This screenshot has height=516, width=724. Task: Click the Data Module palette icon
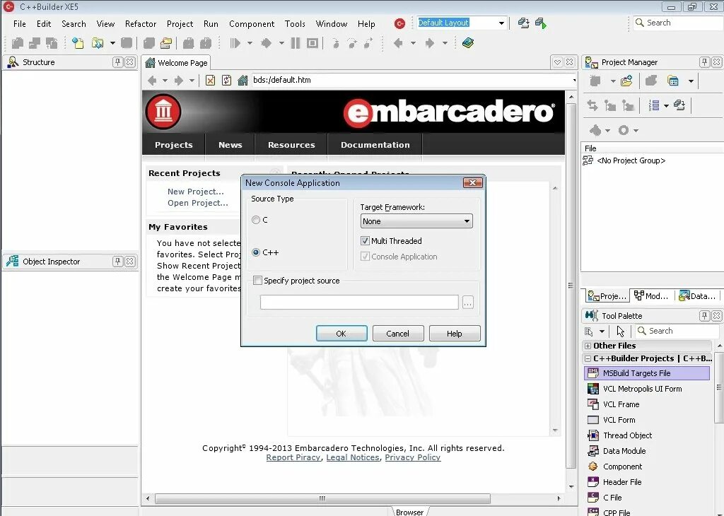tap(593, 451)
